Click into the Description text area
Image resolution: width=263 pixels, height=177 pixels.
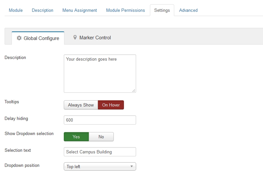pyautogui.click(x=100, y=74)
